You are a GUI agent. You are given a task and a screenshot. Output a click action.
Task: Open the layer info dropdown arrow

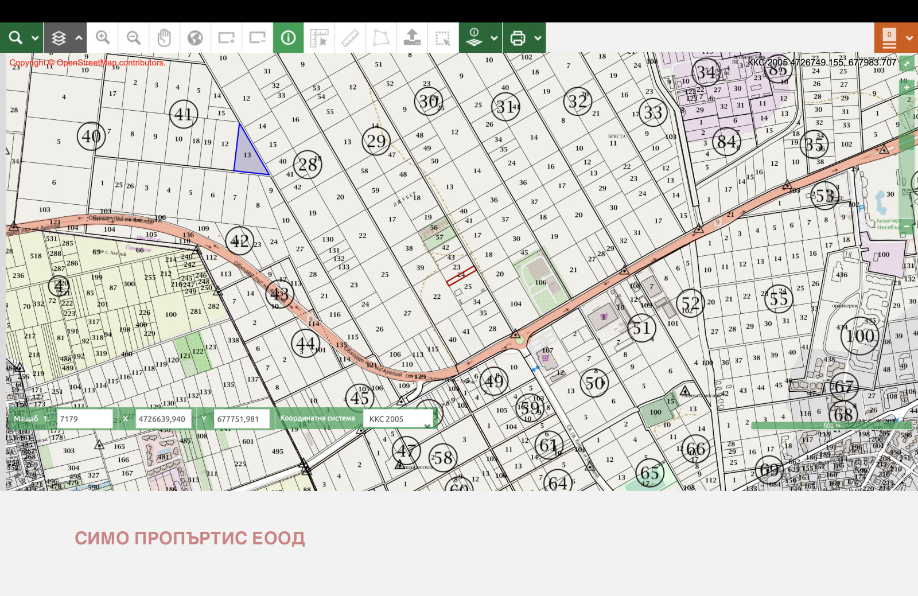(x=494, y=38)
